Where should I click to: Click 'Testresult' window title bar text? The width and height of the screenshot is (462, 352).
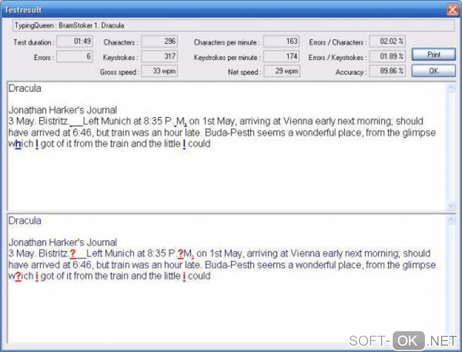coord(23,10)
